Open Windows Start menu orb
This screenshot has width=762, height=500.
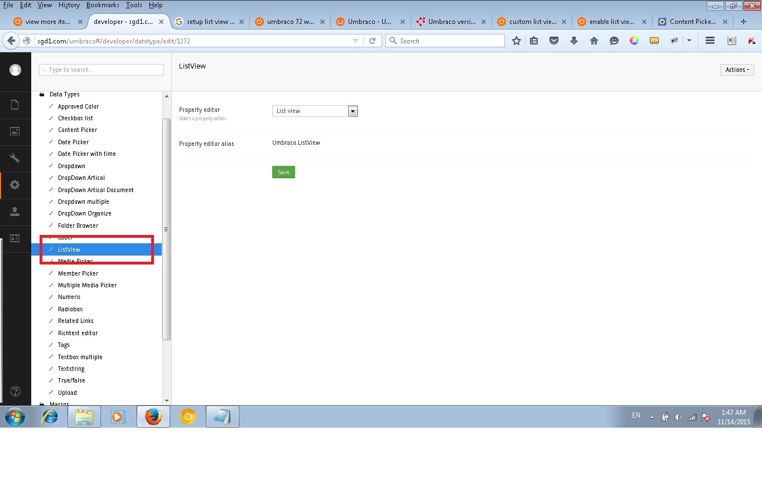coord(15,416)
